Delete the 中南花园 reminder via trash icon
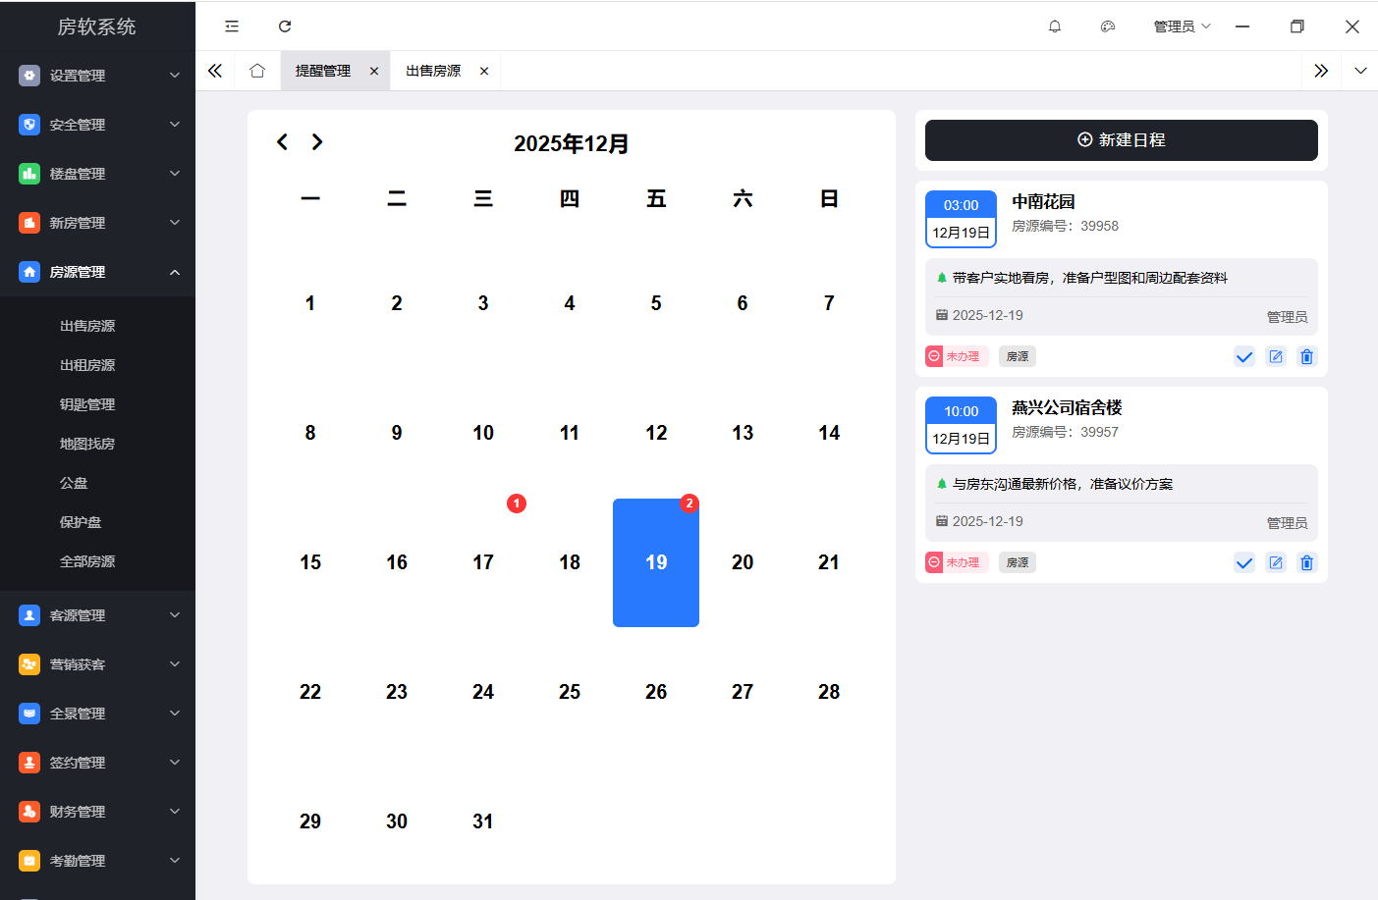Image resolution: width=1378 pixels, height=900 pixels. pos(1306,356)
